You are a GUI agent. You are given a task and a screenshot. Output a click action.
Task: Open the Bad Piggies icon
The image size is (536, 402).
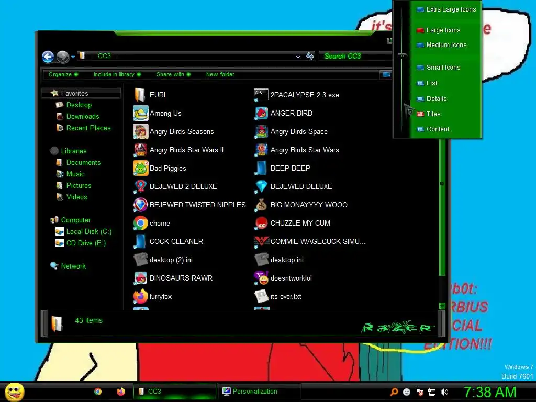[140, 168]
